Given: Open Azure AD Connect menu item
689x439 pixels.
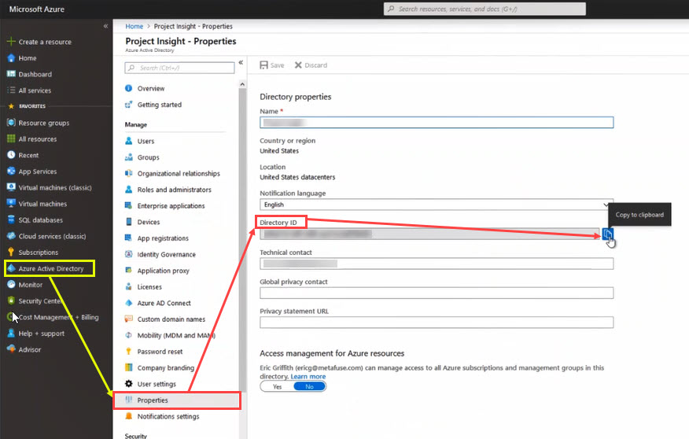Looking at the screenshot, I should 164,303.
